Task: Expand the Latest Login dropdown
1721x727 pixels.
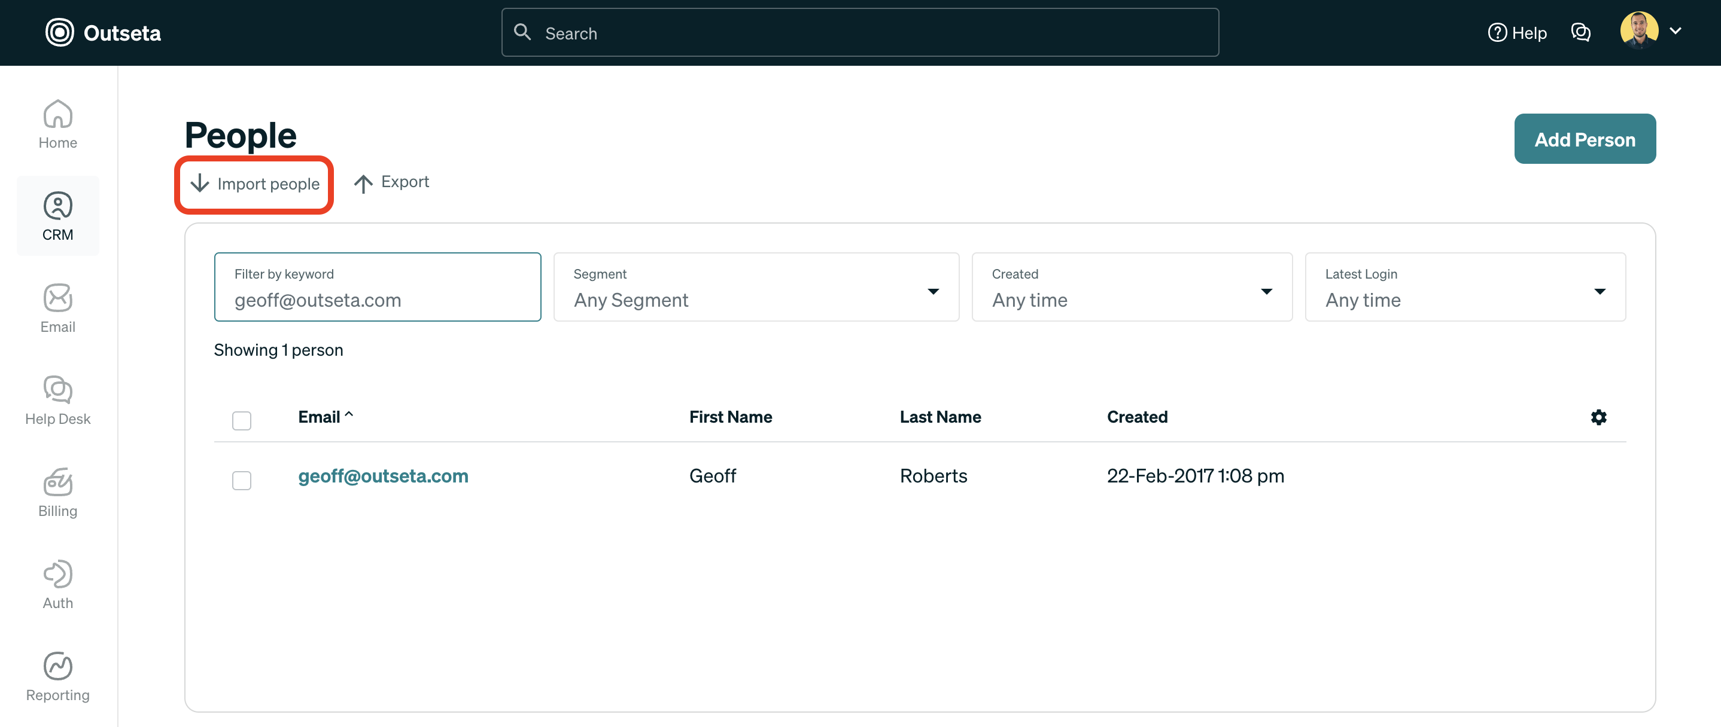Action: tap(1601, 291)
